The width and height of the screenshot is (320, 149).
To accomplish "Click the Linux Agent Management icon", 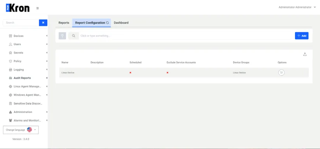I will 11,87.
